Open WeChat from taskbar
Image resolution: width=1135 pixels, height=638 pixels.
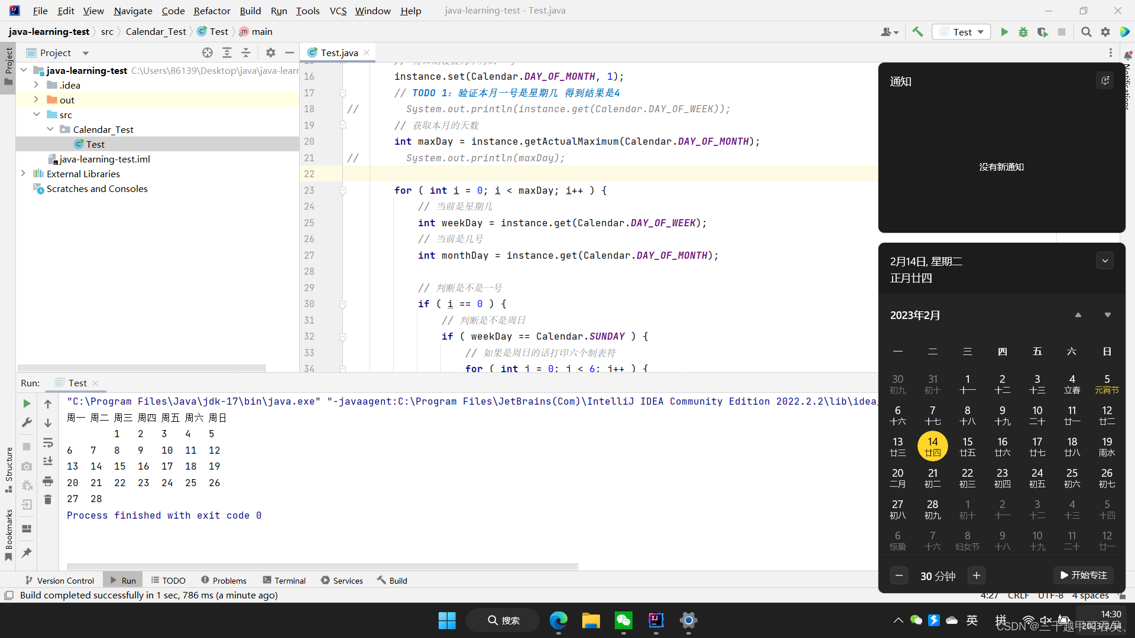click(623, 620)
